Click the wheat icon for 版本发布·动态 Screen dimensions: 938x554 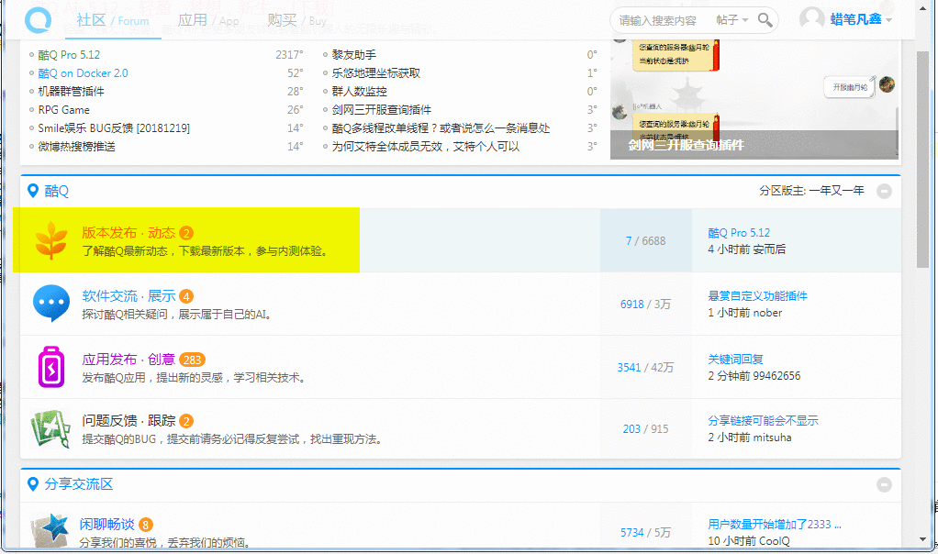tap(50, 239)
